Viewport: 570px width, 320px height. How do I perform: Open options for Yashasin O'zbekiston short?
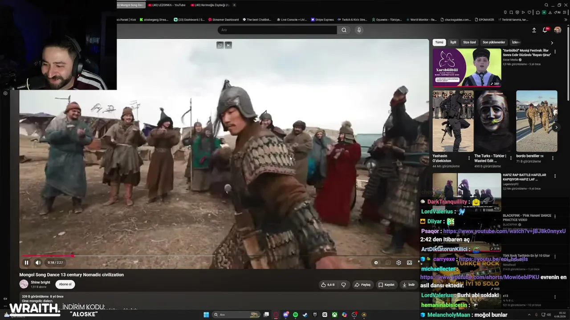(x=469, y=158)
